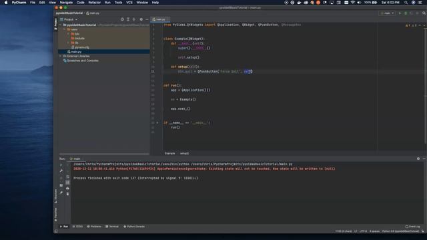Expand bin folder in project tree
427x240 pixels.
[69, 34]
